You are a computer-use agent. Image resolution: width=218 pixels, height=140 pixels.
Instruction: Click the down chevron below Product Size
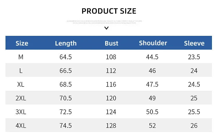[106, 28]
